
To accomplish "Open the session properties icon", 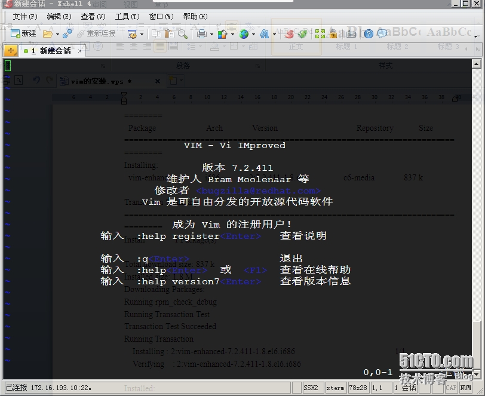I will coord(132,34).
